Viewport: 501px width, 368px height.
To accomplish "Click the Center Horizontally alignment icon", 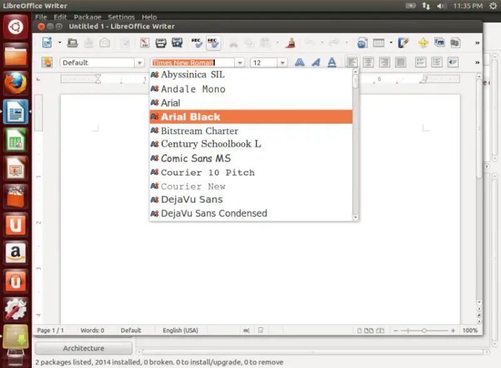I will coord(368,63).
